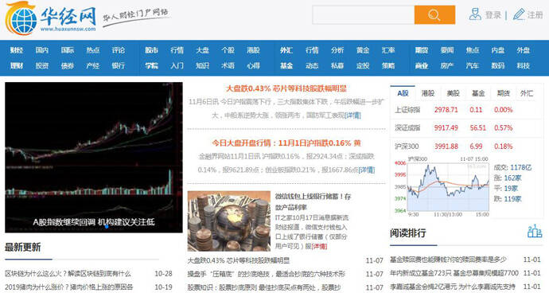Screen dimensions: 549x293
Task: Open the coins and globe article thumbnail
Action: 229,221
